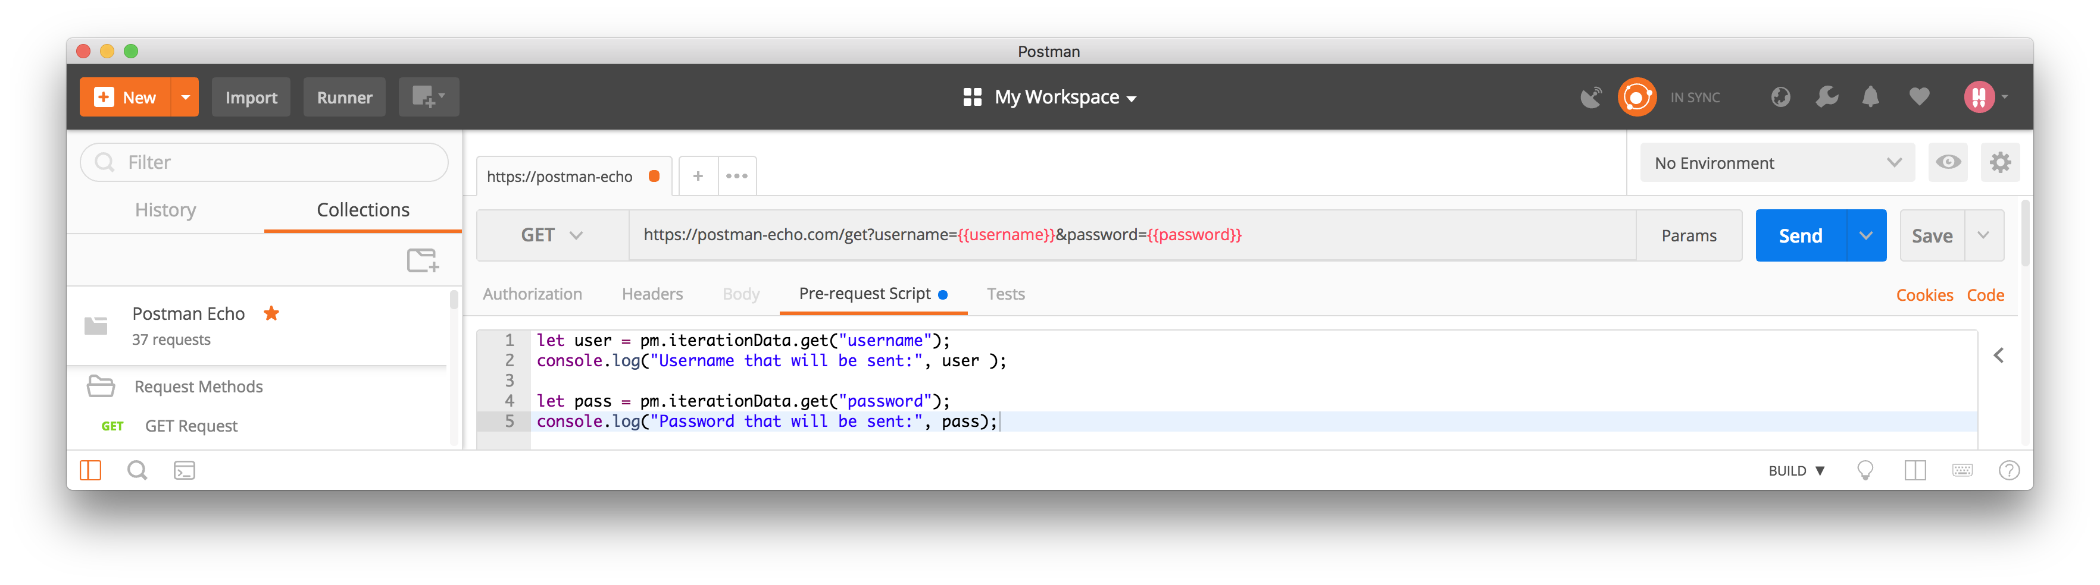The height and width of the screenshot is (585, 2100).
Task: Open the Postman console icon
Action: click(x=185, y=470)
